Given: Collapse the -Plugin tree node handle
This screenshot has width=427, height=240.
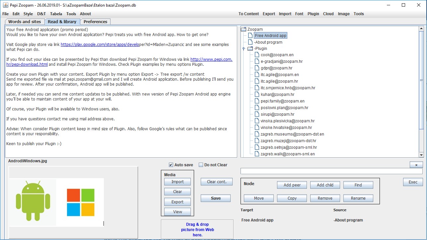Looking at the screenshot, I should (244, 49).
